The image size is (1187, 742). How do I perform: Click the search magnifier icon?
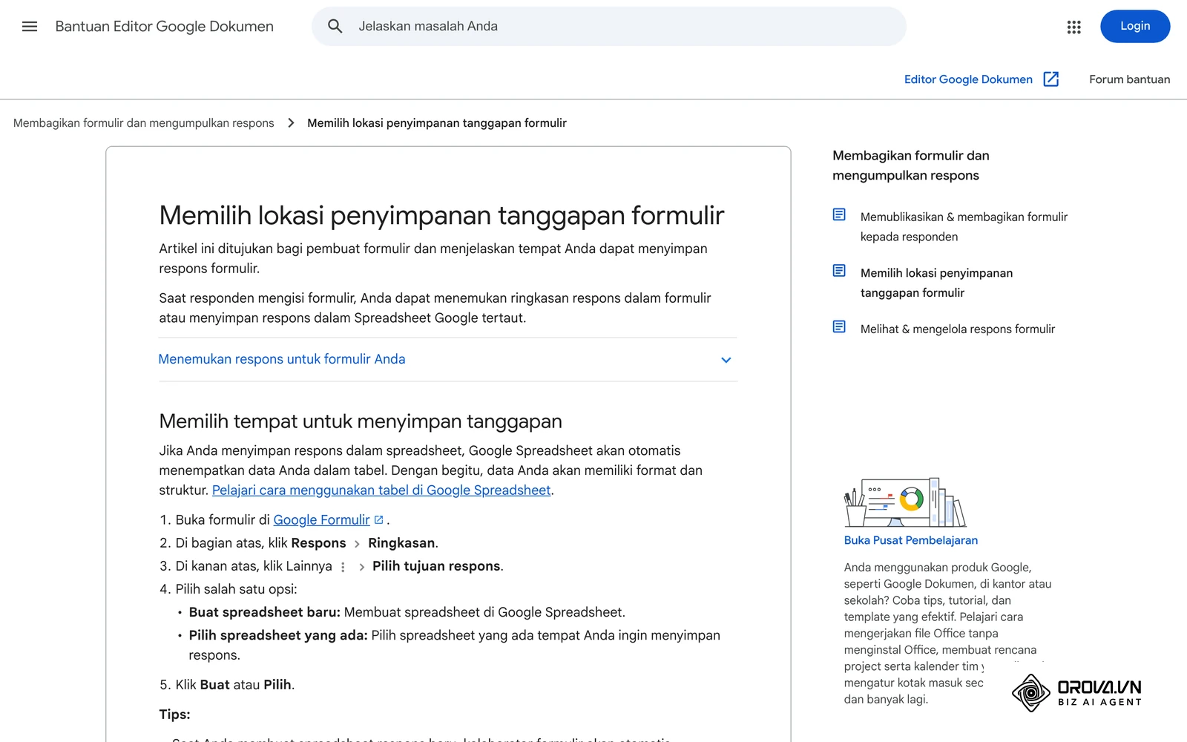click(x=335, y=27)
